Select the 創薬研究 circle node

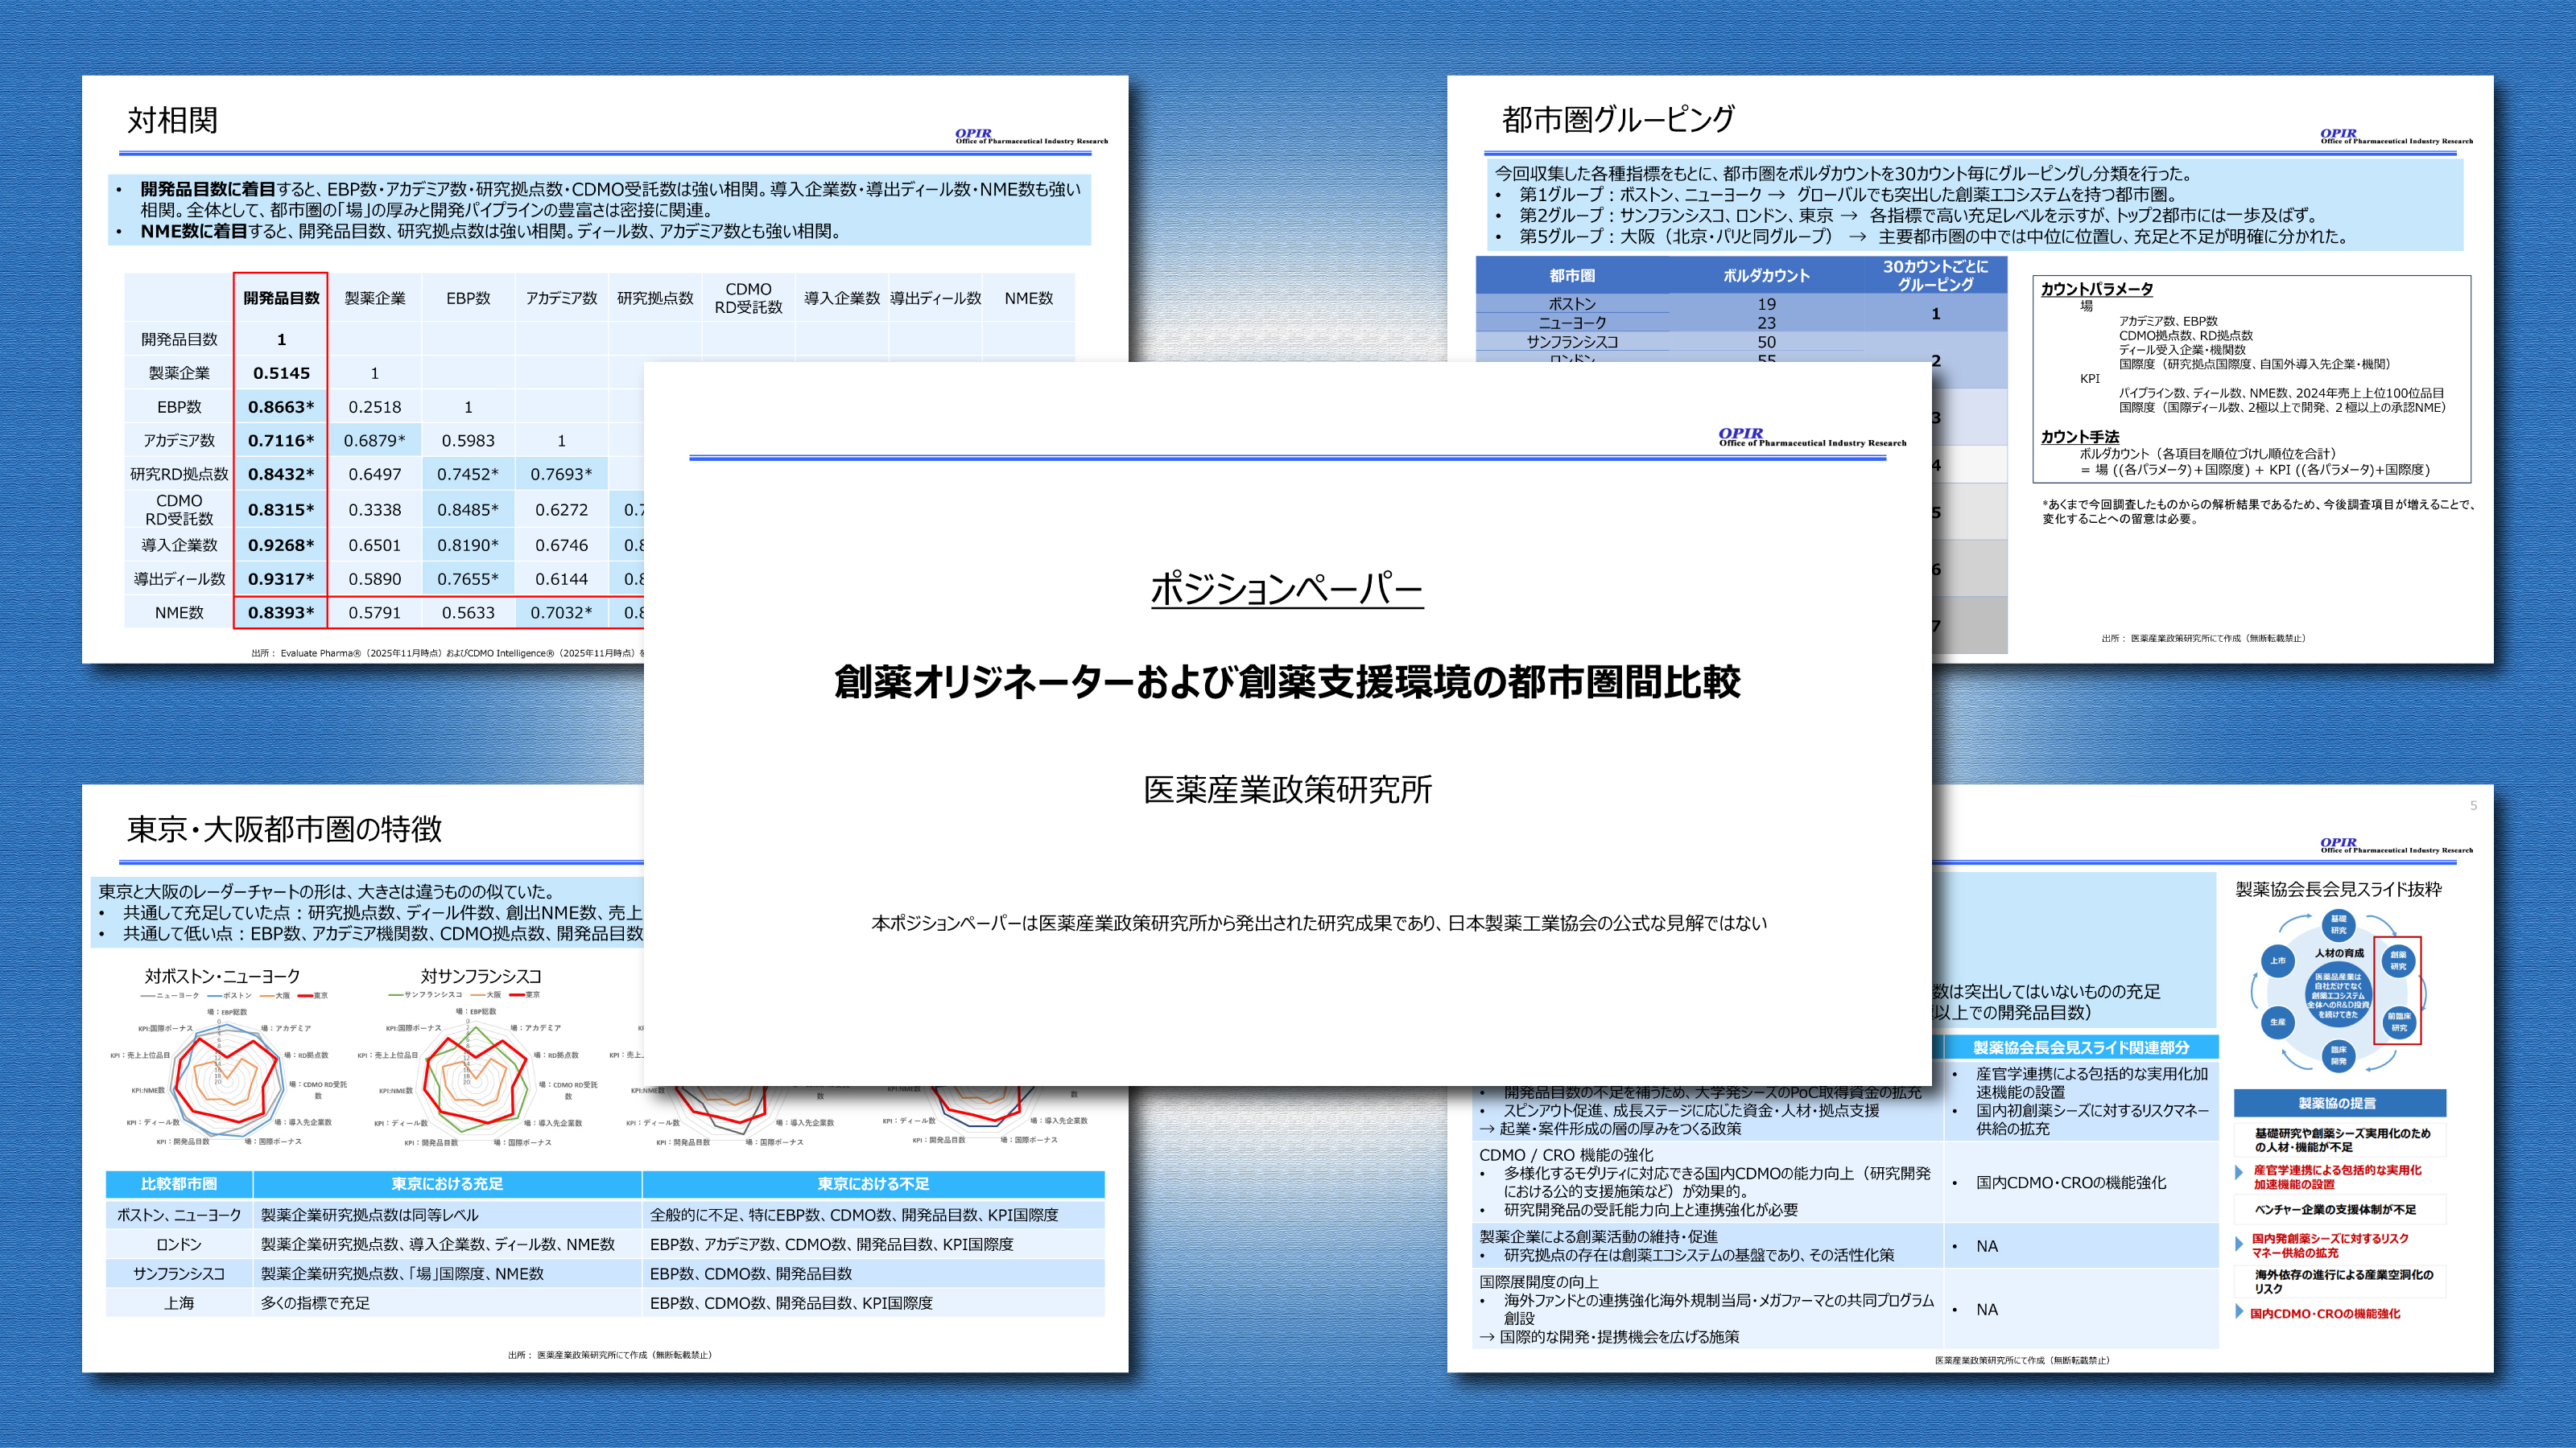(x=2398, y=961)
